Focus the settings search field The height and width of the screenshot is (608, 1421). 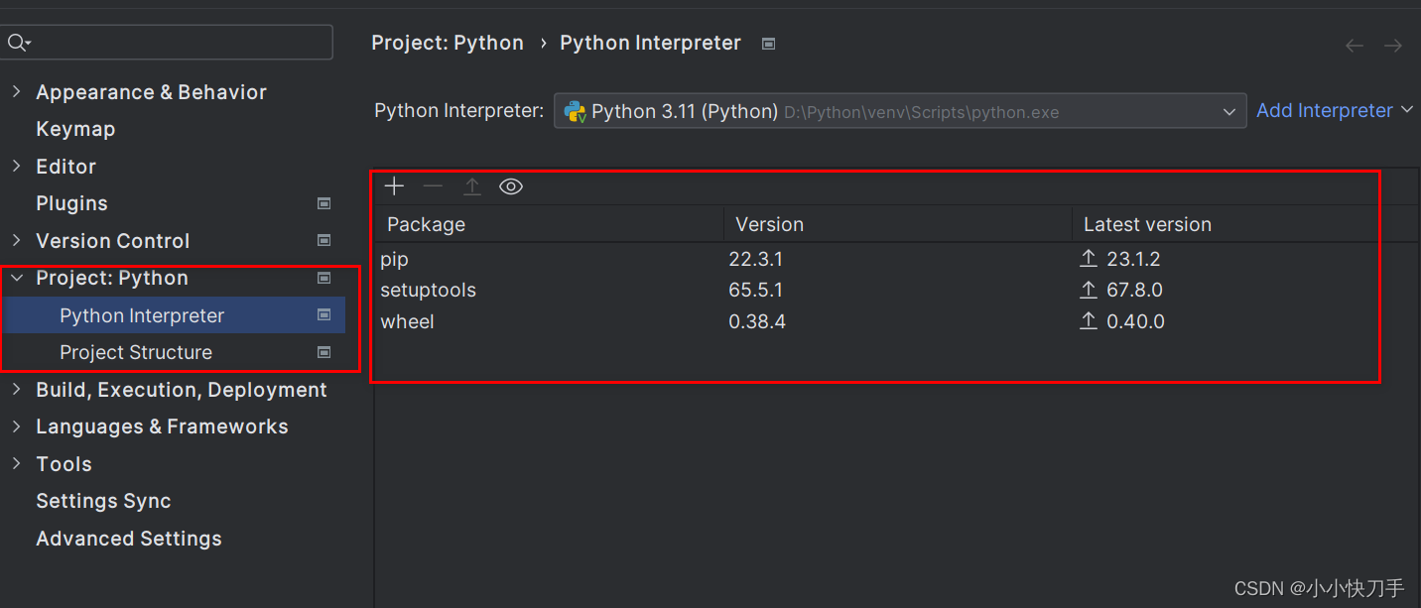tap(179, 43)
